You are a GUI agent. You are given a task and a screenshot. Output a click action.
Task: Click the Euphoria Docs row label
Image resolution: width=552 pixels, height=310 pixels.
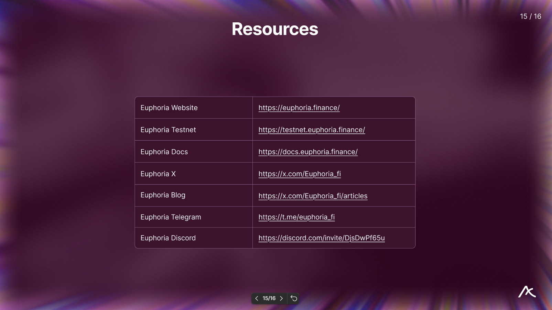coord(164,152)
